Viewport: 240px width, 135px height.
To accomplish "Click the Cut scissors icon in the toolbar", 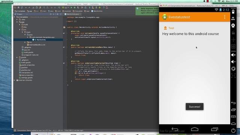I will point(33,7).
